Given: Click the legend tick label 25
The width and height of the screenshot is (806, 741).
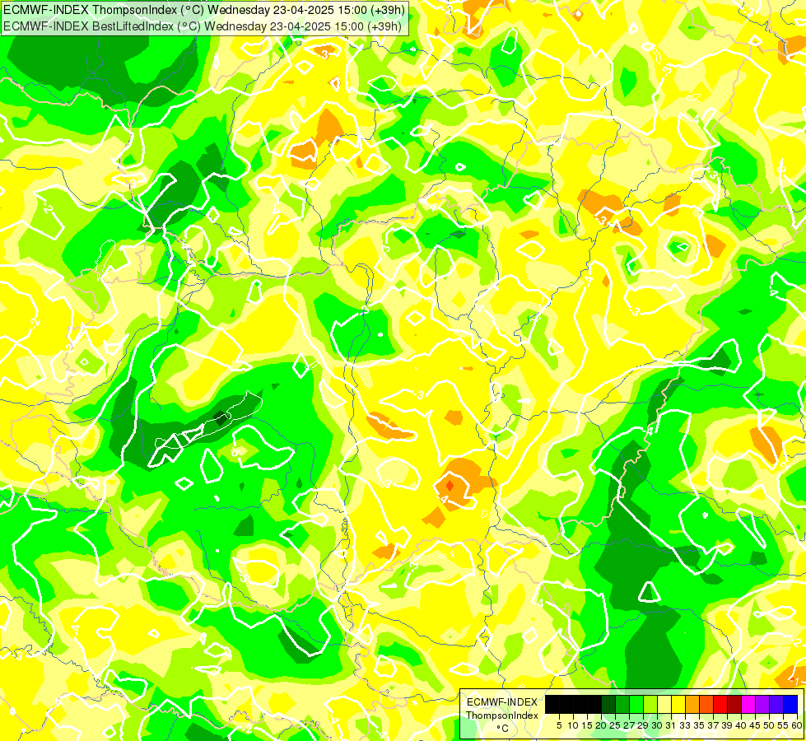Looking at the screenshot, I should click(x=615, y=725).
